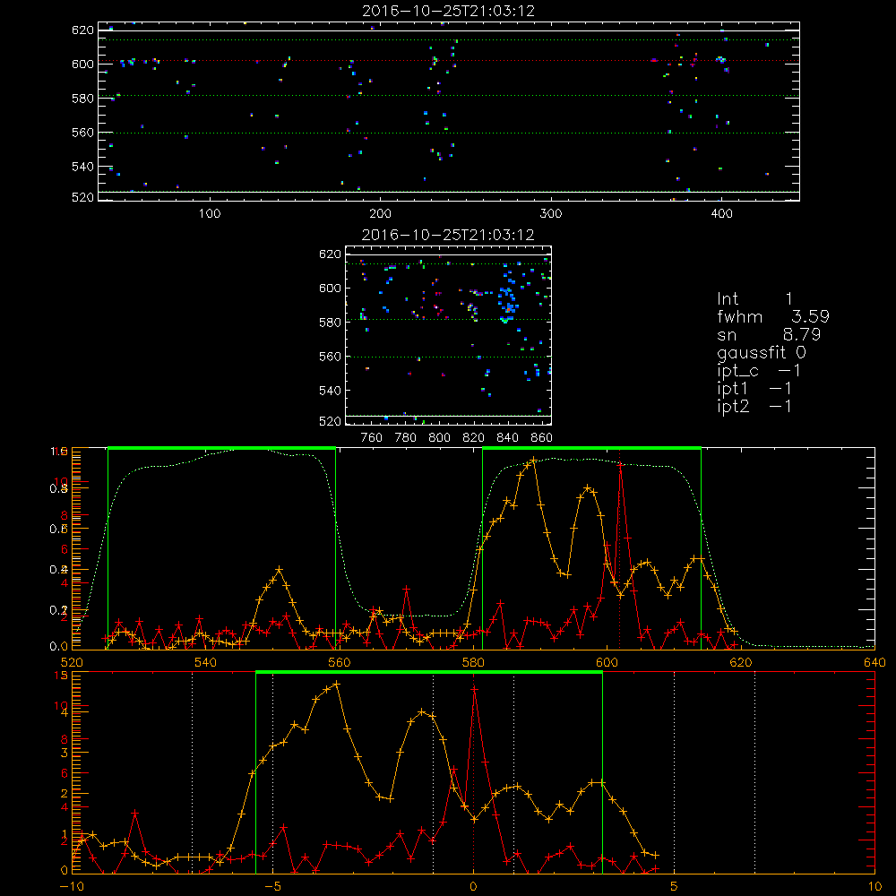896x896 pixels.
Task: Select the 'sn 8.79' readout line
Action: coord(769,334)
